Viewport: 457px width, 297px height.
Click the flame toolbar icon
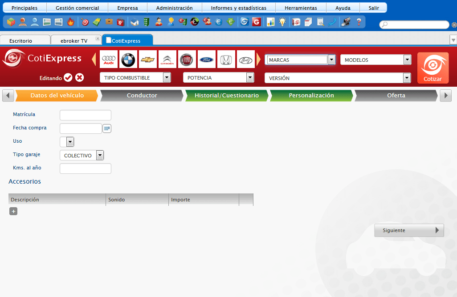point(70,22)
